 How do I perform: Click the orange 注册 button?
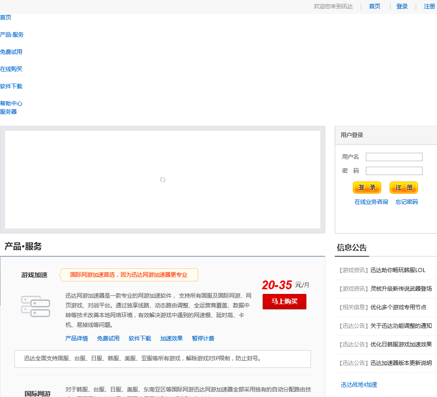(x=404, y=188)
